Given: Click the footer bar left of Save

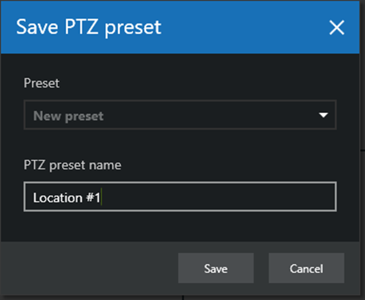Looking at the screenshot, I should (90, 269).
